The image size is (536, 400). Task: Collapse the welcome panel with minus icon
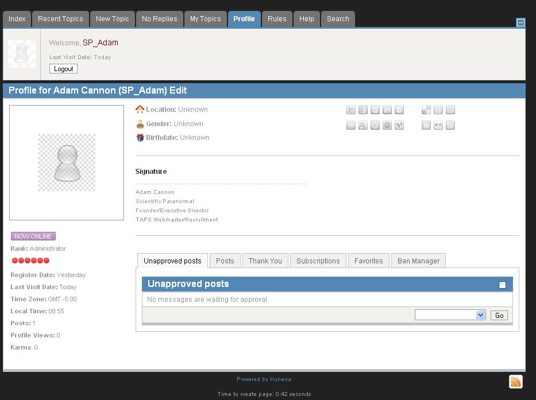pyautogui.click(x=520, y=23)
